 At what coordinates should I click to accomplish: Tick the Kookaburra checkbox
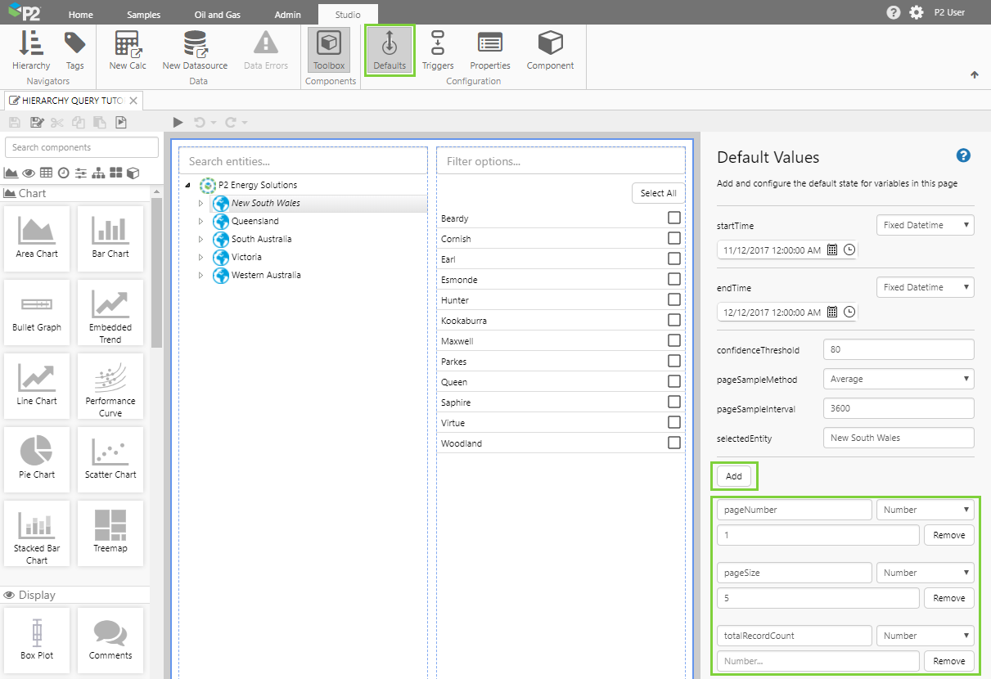pos(674,320)
